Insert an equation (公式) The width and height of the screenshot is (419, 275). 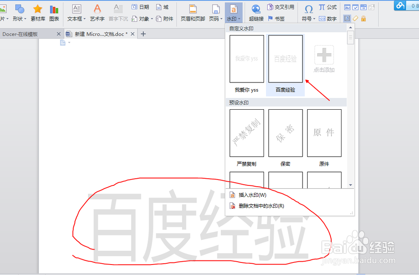[x=328, y=7]
